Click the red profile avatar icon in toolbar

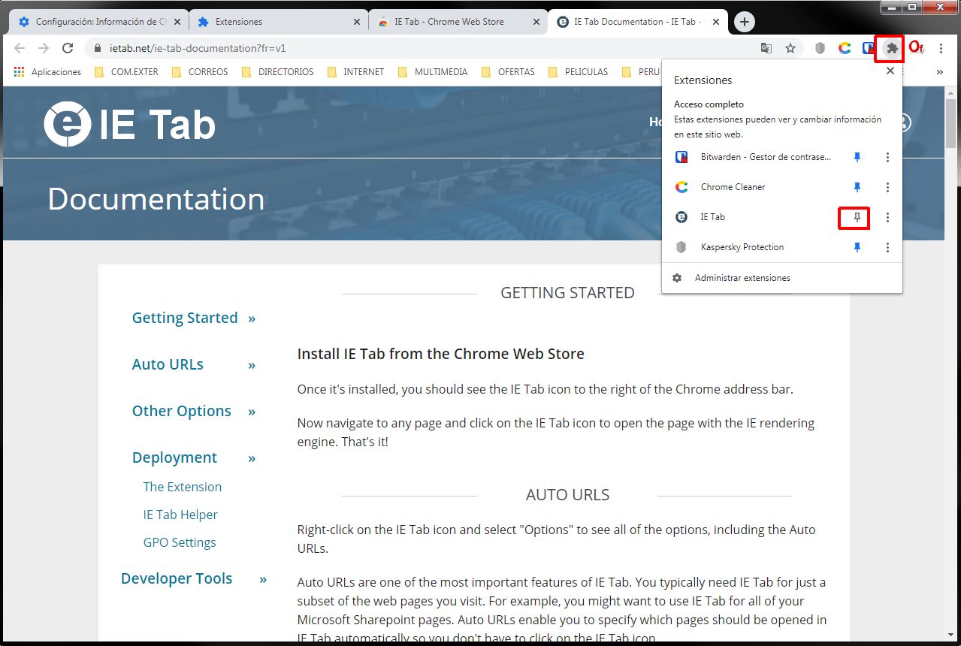(916, 48)
